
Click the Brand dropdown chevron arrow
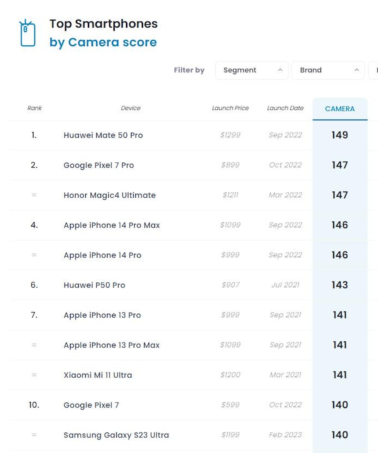tap(357, 70)
